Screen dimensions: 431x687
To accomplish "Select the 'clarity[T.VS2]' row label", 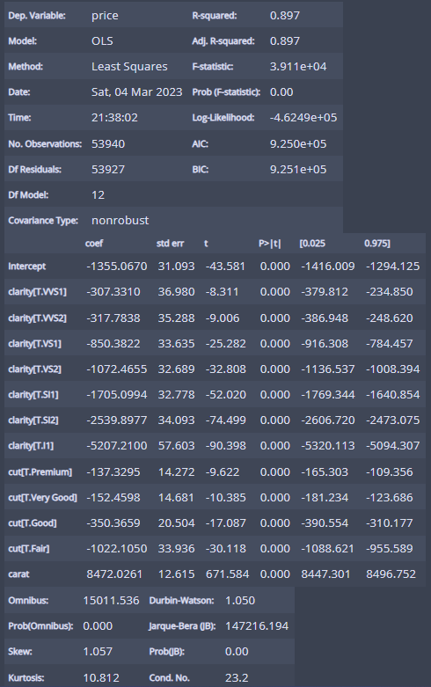I will [34, 369].
